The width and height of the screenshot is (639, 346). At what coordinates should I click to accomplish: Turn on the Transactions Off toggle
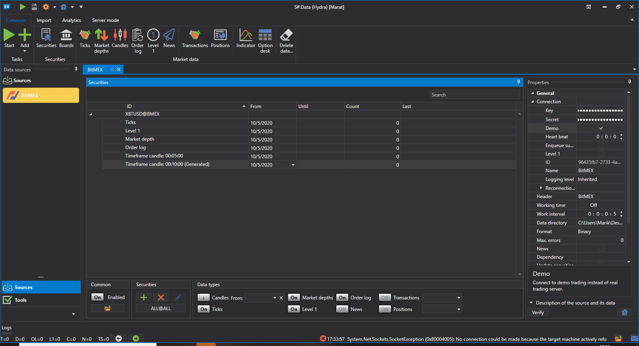(385, 297)
